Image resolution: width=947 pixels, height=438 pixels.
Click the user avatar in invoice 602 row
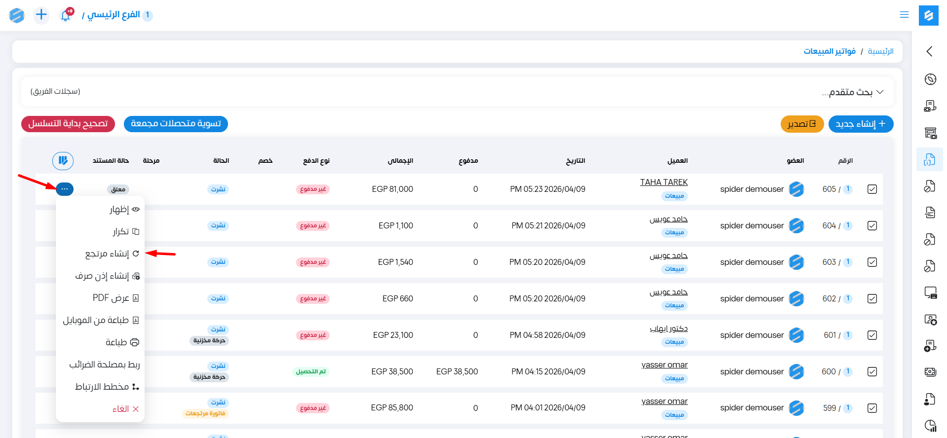pyautogui.click(x=796, y=298)
